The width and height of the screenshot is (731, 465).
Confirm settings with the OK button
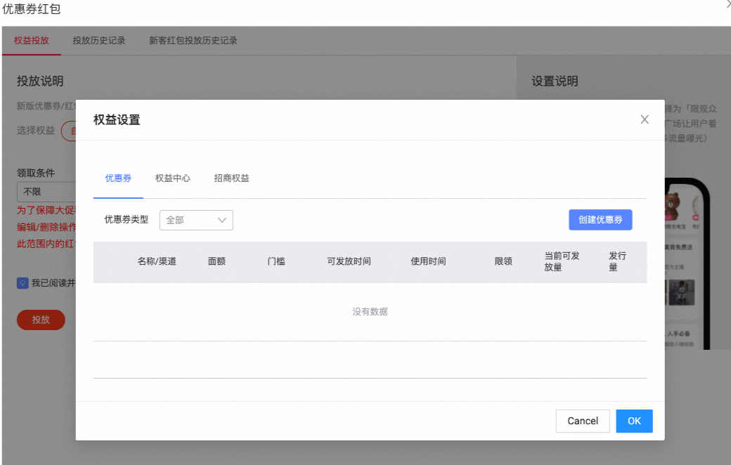coord(633,421)
